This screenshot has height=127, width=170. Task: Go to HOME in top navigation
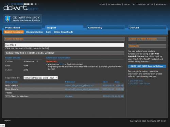coord(102,4)
